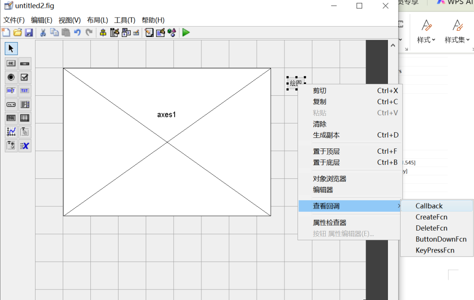Select the Pop-up Menu component tool
This screenshot has width=474, height=300.
[11, 105]
